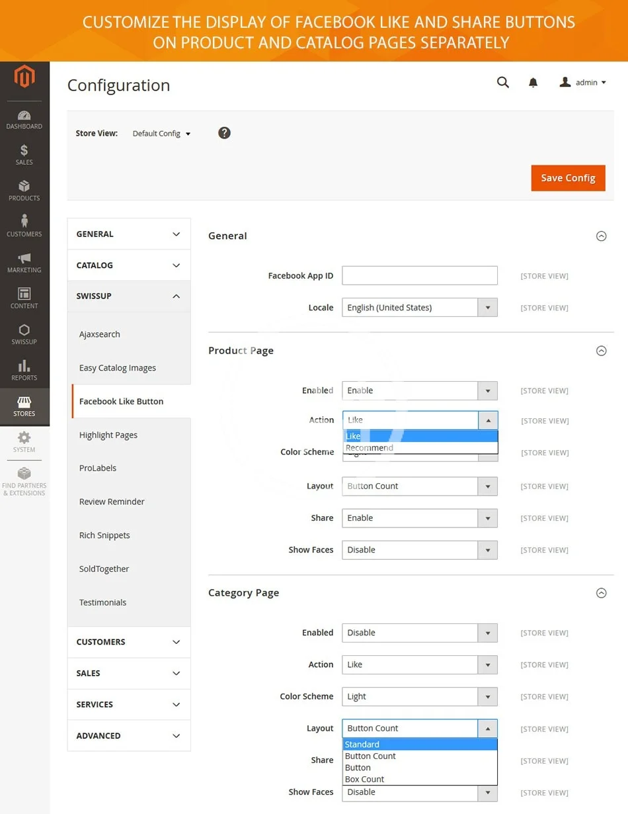Choose Recommend in the Action list
Viewport: 628px width, 814px height.
coord(420,448)
